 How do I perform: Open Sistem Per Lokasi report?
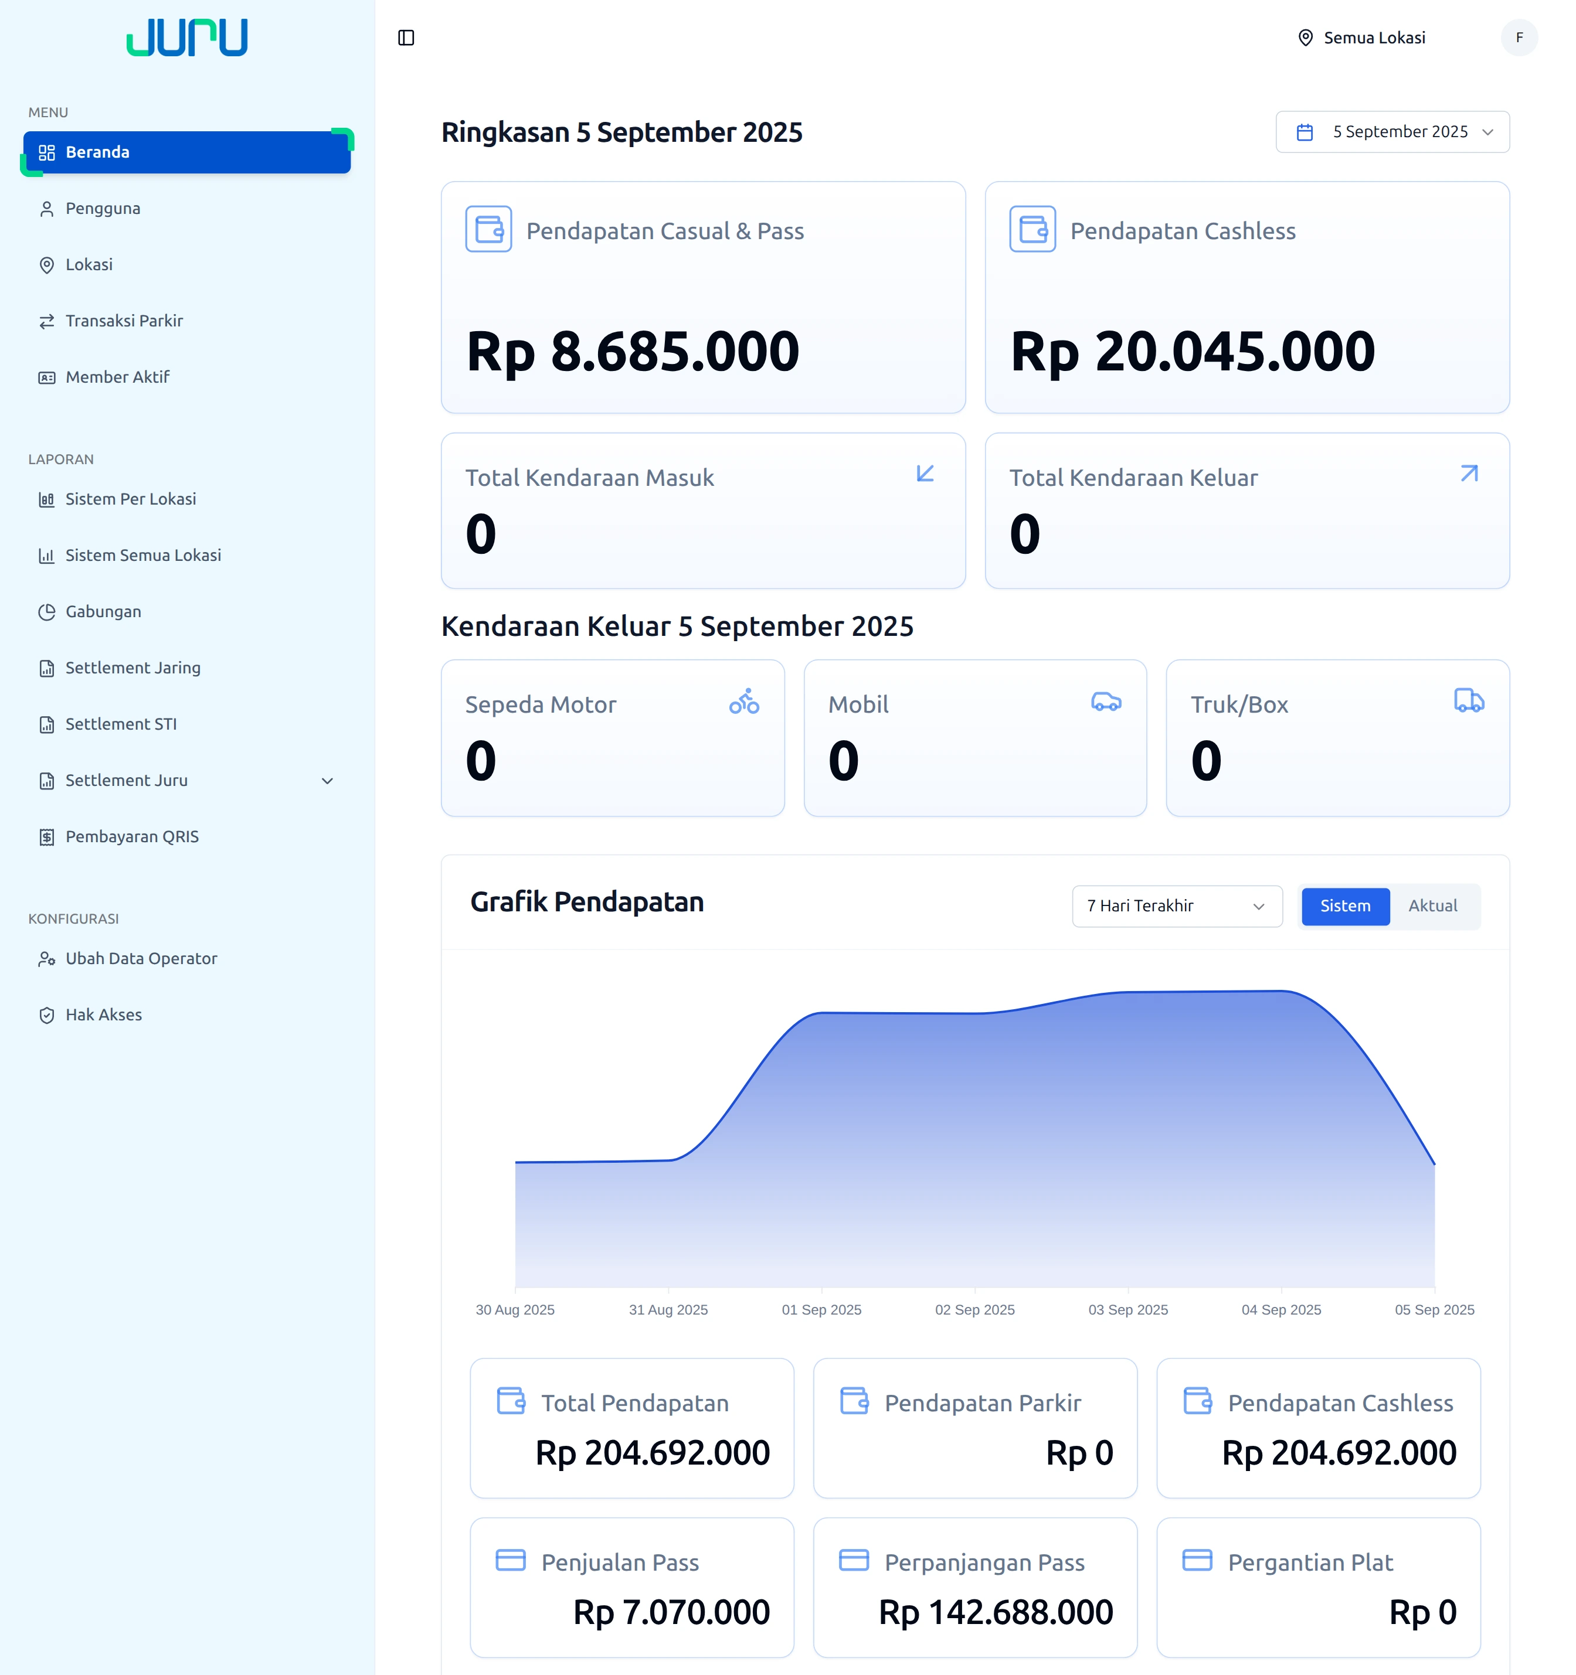[187, 500]
